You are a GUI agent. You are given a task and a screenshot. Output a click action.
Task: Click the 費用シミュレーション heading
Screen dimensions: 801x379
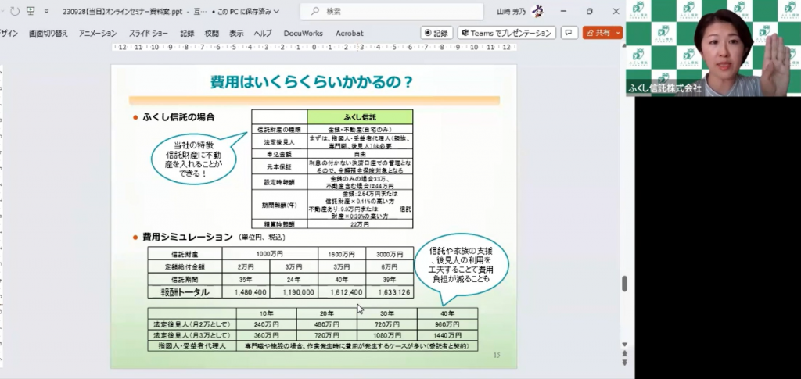(x=188, y=237)
